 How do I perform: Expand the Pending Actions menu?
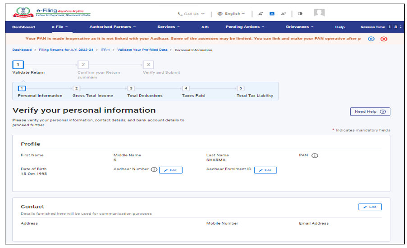tap(245, 27)
